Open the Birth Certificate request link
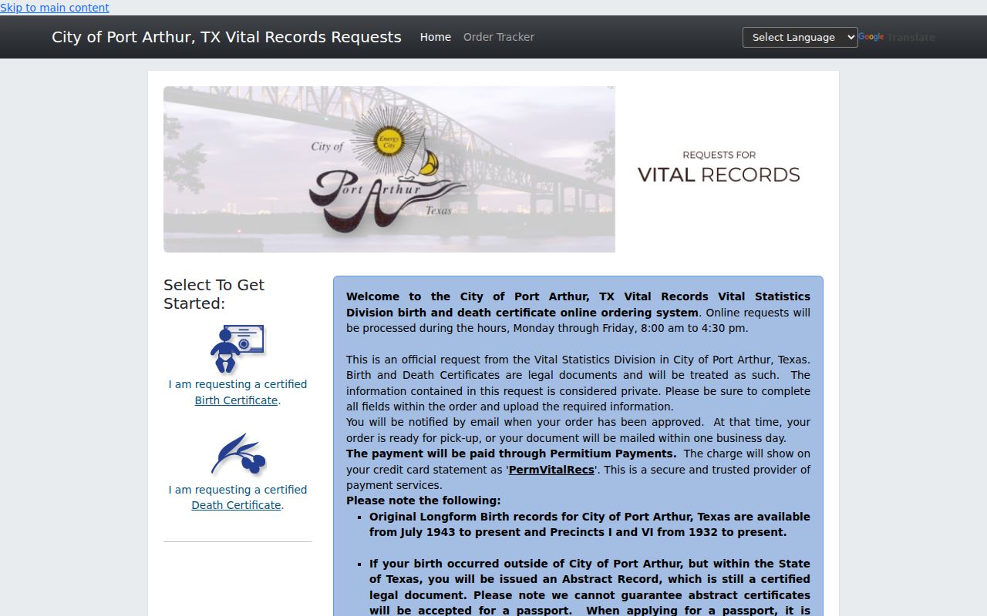The height and width of the screenshot is (616, 987). [x=236, y=400]
